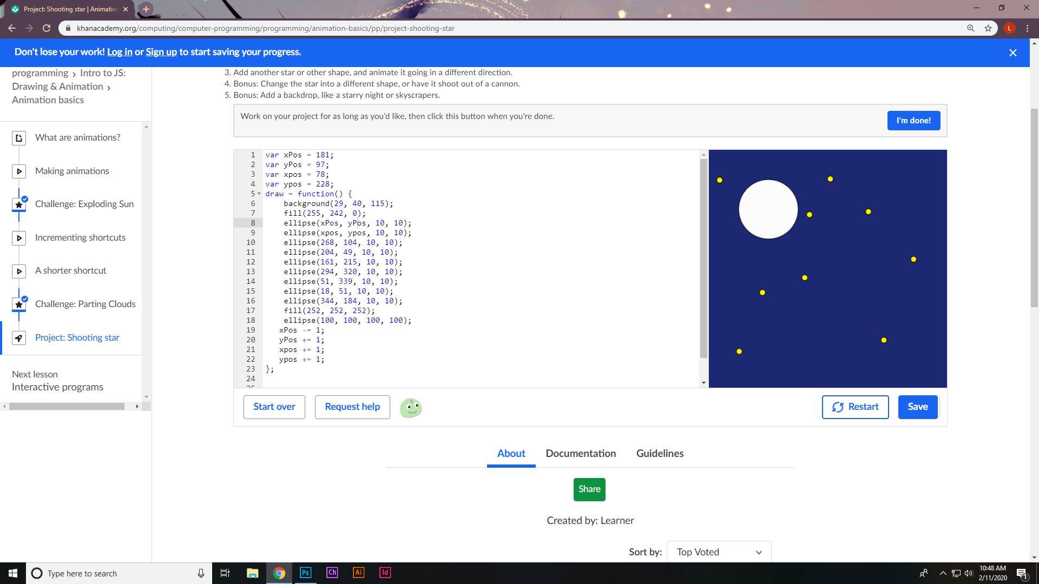The height and width of the screenshot is (584, 1039).
Task: Click the 'I'm done!' button
Action: pos(913,121)
